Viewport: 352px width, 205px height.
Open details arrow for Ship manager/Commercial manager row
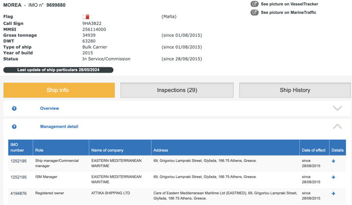click(x=334, y=161)
